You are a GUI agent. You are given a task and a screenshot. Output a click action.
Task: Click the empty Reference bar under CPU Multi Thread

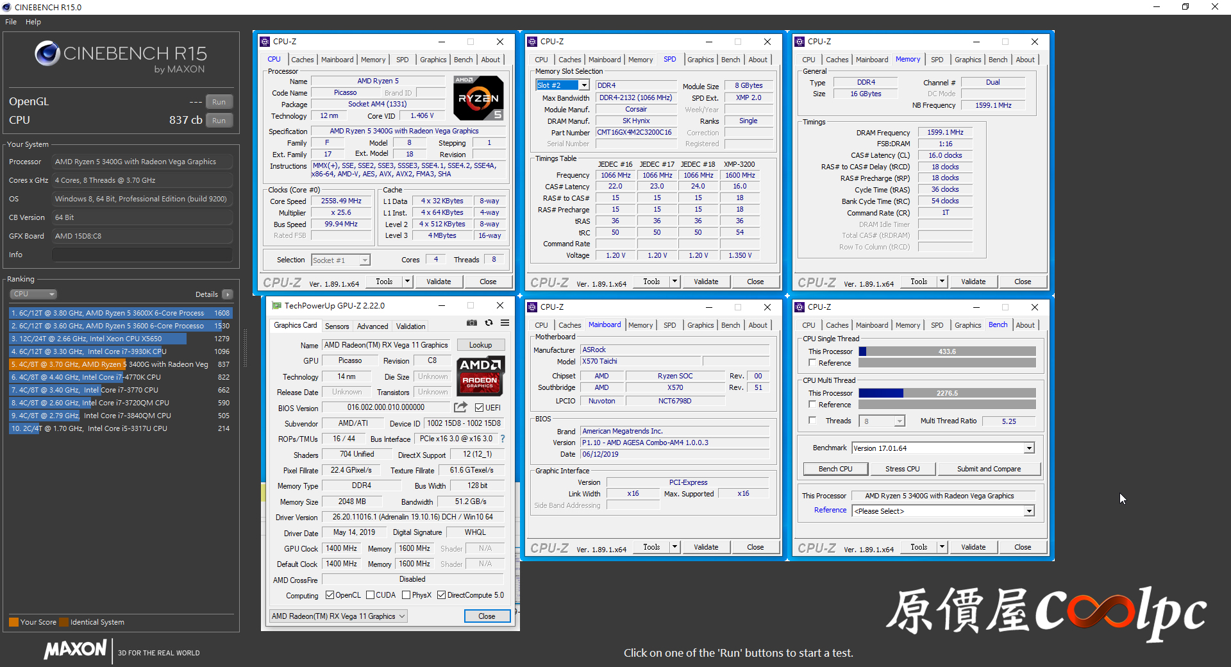click(x=947, y=405)
